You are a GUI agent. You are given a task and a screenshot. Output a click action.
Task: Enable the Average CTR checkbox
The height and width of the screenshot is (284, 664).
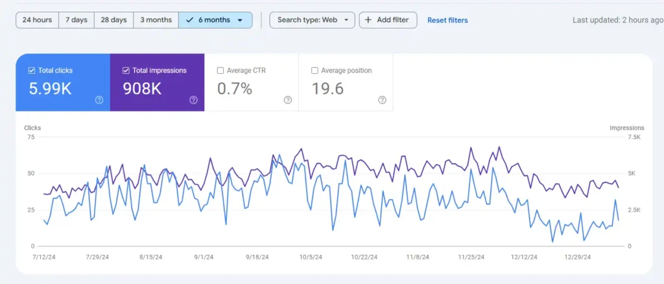[220, 71]
